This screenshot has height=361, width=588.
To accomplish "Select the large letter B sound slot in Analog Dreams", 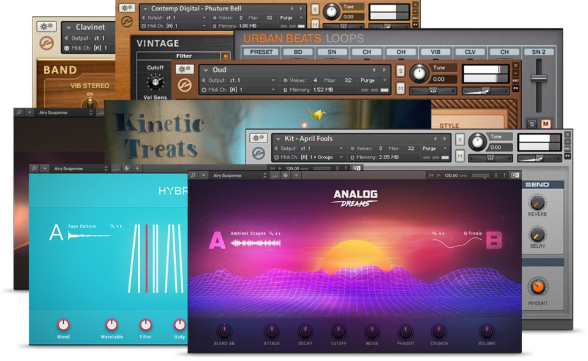I will pyautogui.click(x=494, y=240).
